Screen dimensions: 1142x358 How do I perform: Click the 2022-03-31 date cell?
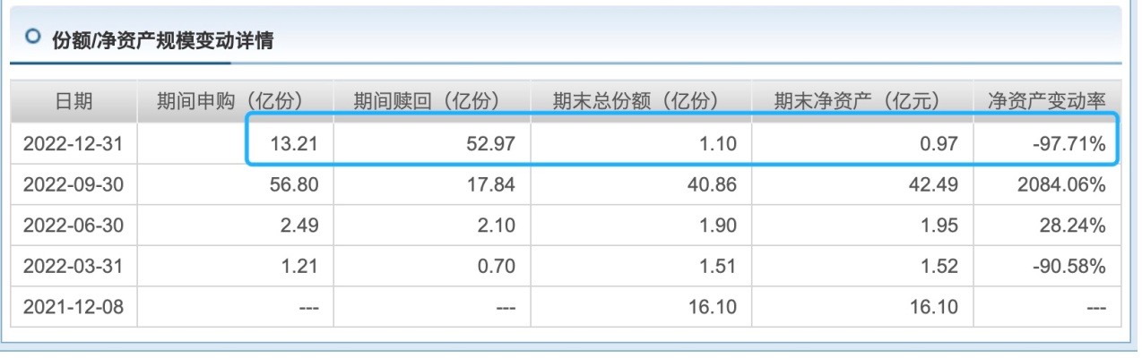[x=74, y=268]
